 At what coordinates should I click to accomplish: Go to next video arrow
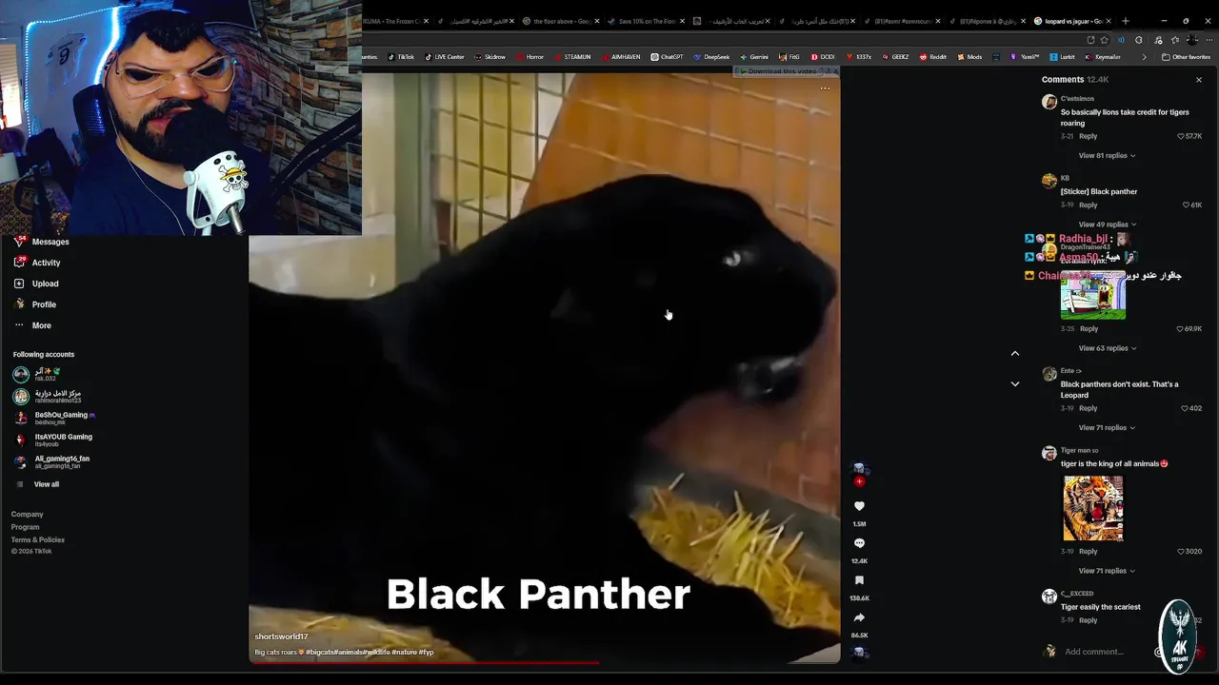pos(1015,383)
